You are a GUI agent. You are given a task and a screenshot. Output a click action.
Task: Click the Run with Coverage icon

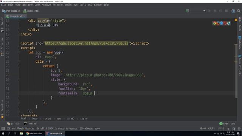click(220, 11)
